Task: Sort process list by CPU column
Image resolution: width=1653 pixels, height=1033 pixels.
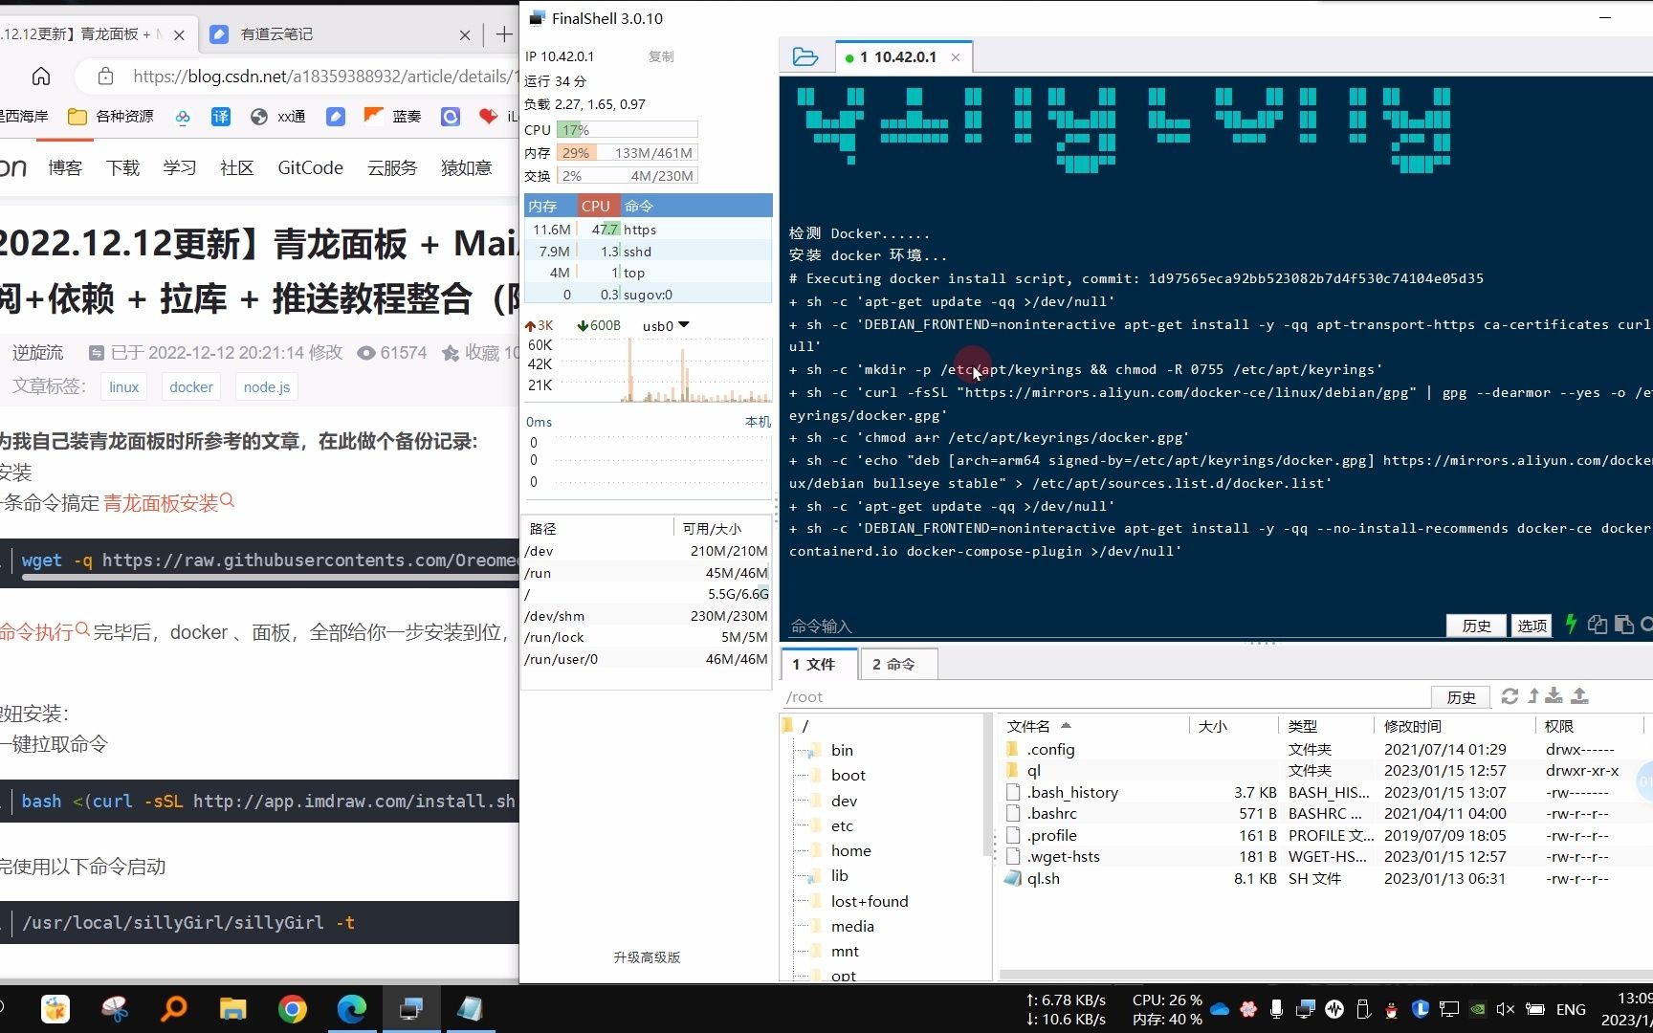Action: (x=597, y=206)
